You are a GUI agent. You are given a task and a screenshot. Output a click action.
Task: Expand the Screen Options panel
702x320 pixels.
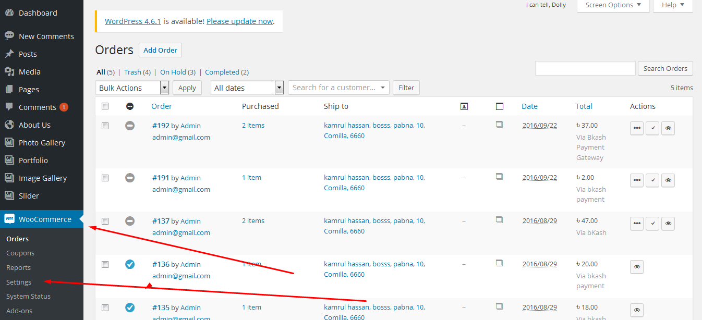click(x=613, y=5)
